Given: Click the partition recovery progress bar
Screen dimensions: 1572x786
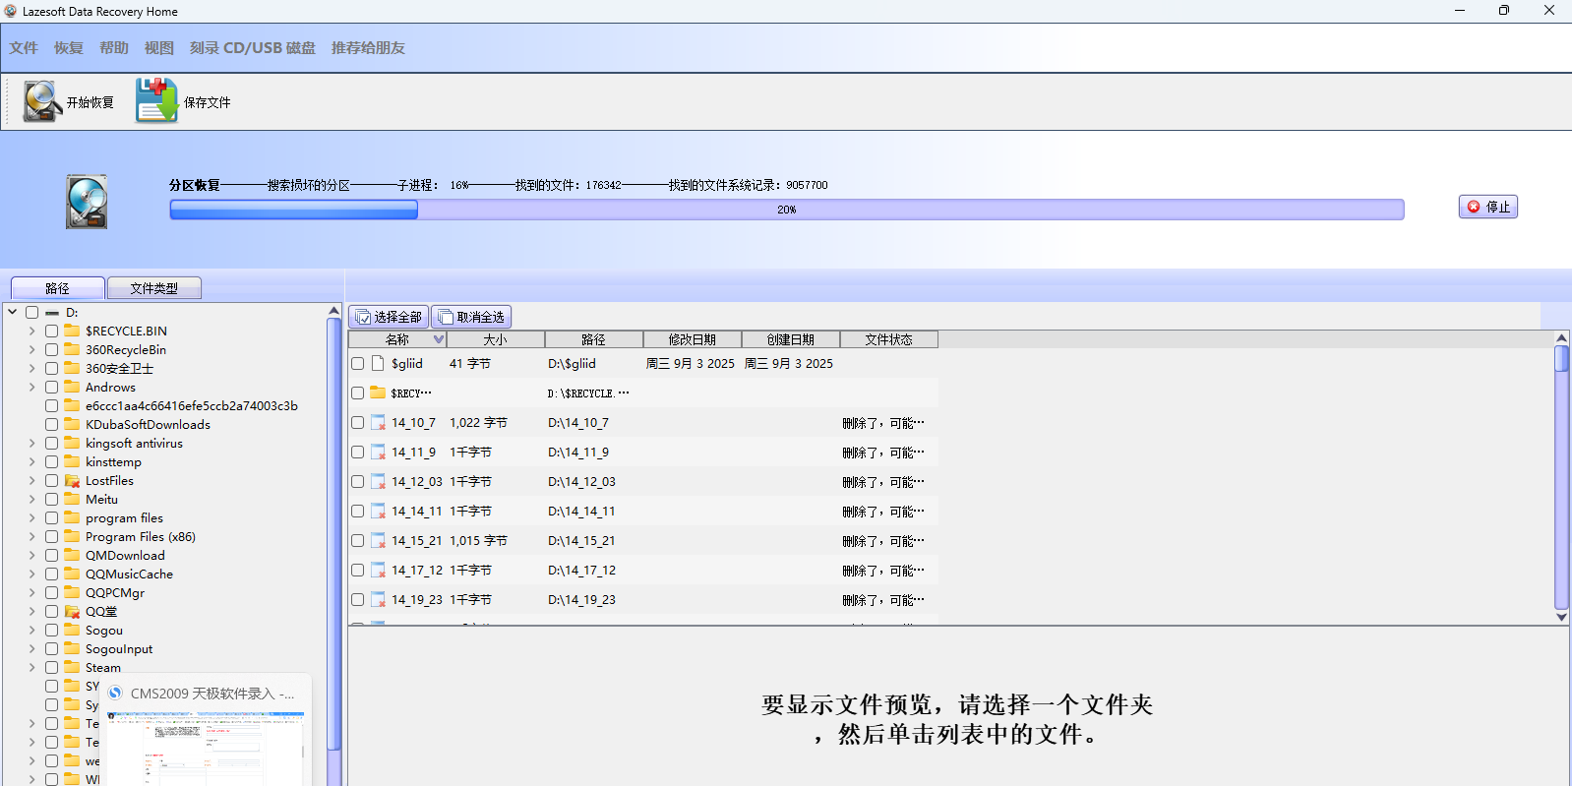Looking at the screenshot, I should 786,210.
